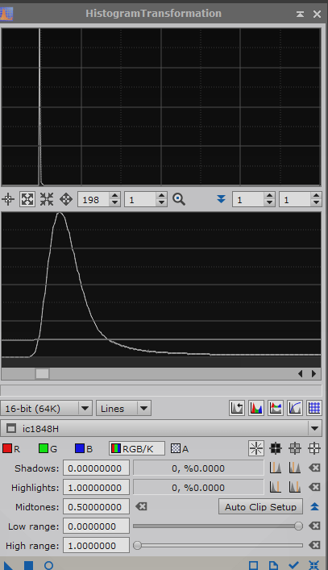Click the Low range slider handle
The width and height of the screenshot is (328, 570).
(298, 526)
